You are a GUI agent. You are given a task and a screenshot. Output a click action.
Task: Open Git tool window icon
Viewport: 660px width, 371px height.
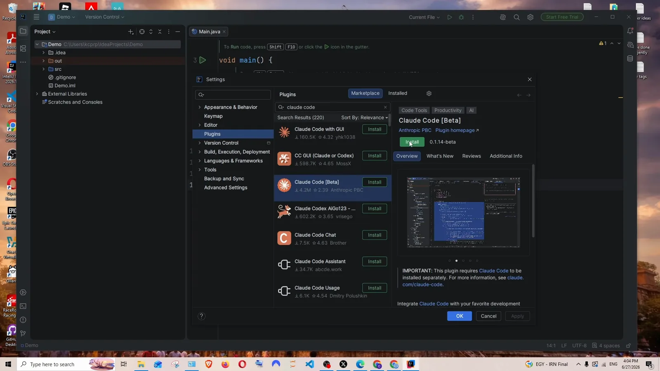(x=23, y=333)
